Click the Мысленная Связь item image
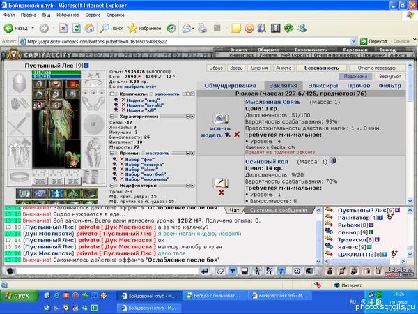418x314 pixels. [x=220, y=119]
